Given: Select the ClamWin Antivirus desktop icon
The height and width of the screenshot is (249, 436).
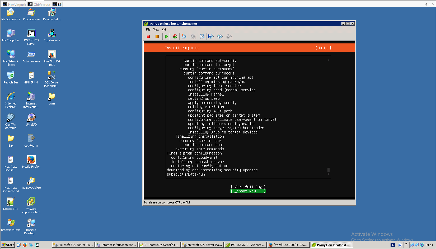Looking at the screenshot, I should tap(11, 121).
